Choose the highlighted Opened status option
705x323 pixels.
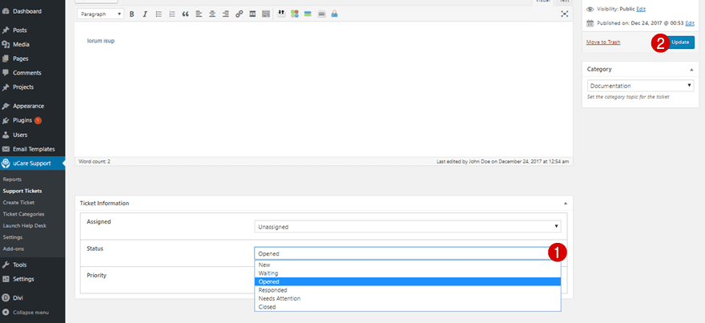pos(407,281)
